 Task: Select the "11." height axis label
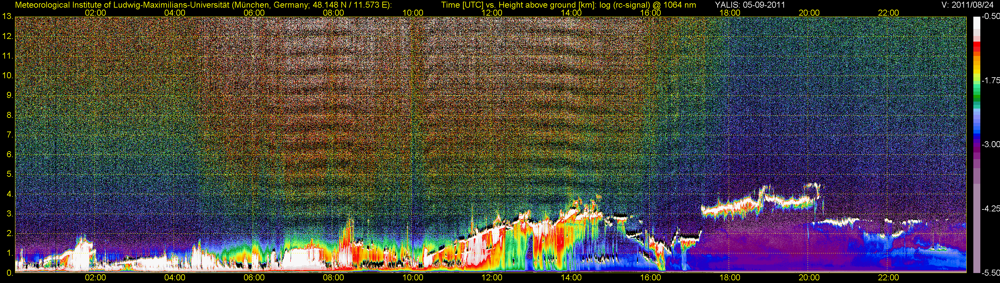tap(7, 56)
